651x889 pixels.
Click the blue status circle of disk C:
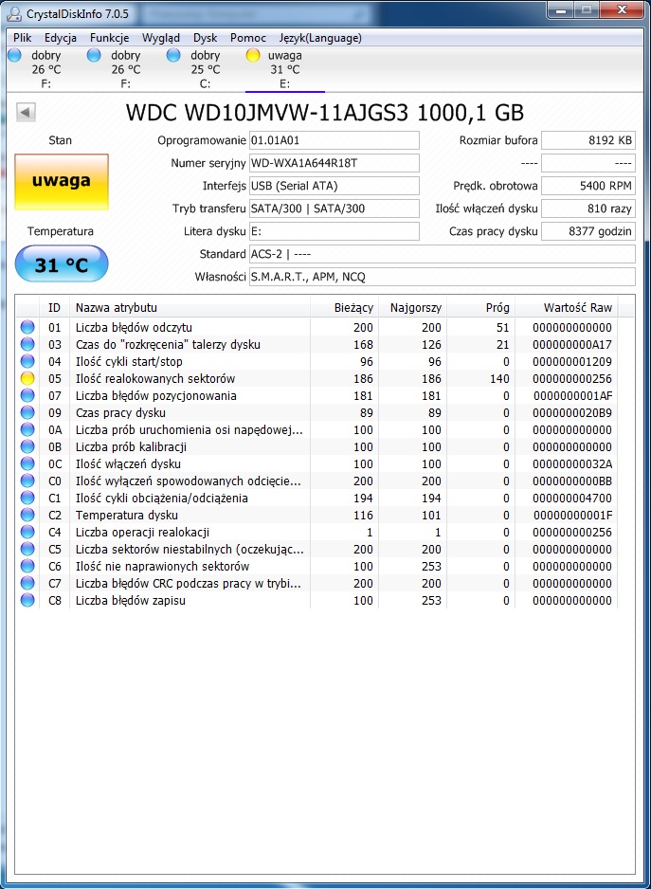tap(173, 55)
